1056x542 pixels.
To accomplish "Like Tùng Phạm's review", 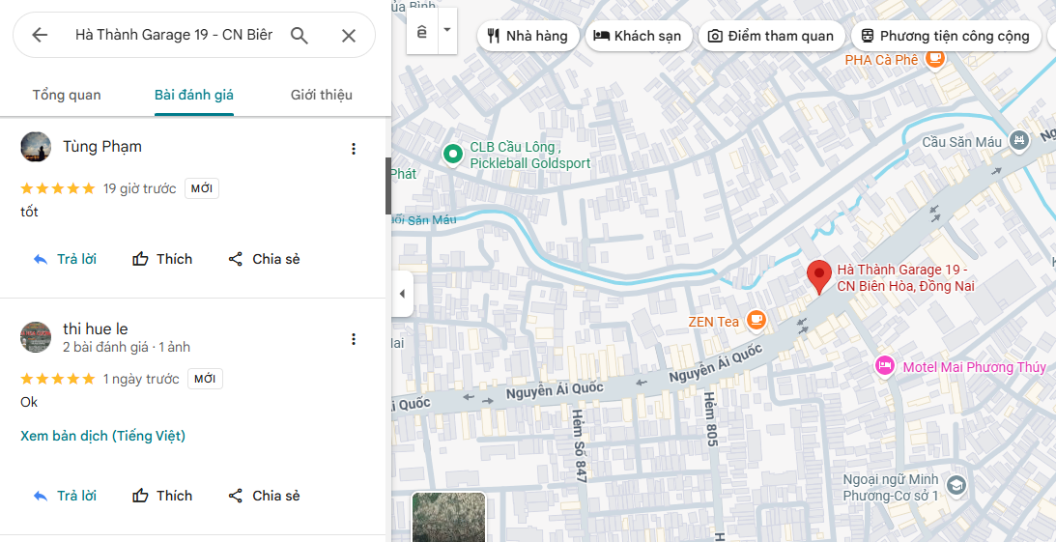I will [162, 259].
